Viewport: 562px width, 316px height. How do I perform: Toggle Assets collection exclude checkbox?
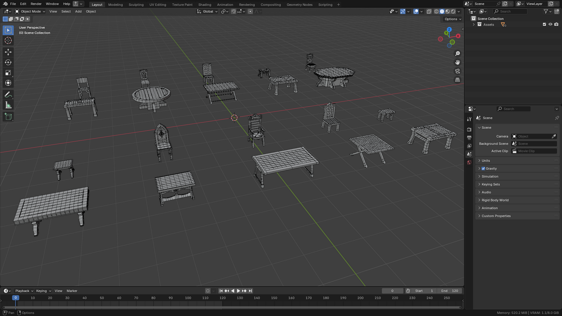(x=544, y=24)
